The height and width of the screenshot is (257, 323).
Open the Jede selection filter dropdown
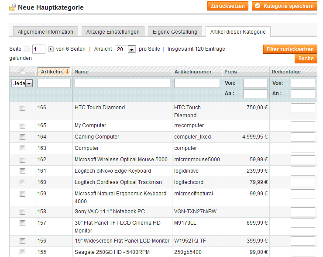(22, 83)
